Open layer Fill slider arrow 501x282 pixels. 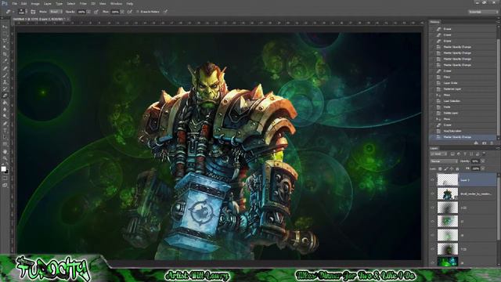coord(483,168)
